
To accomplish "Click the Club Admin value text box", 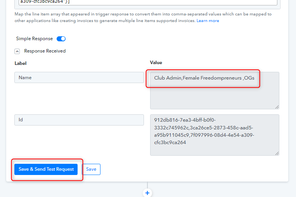I will (214, 93).
